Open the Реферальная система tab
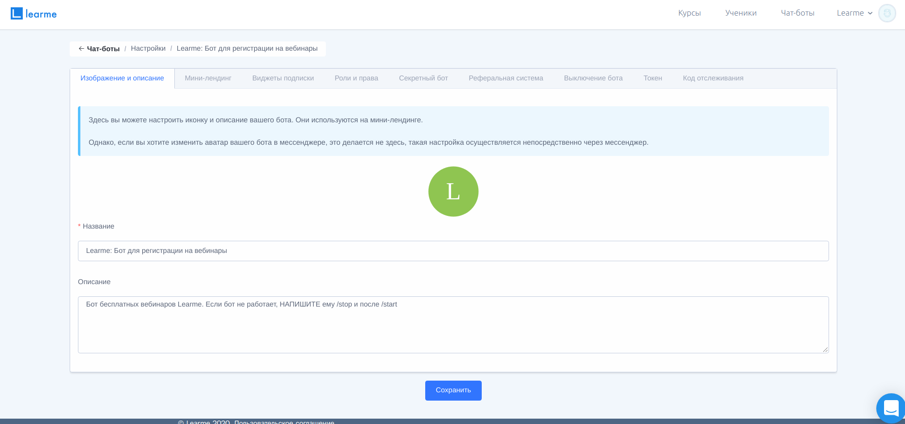The width and height of the screenshot is (905, 424). 506,78
